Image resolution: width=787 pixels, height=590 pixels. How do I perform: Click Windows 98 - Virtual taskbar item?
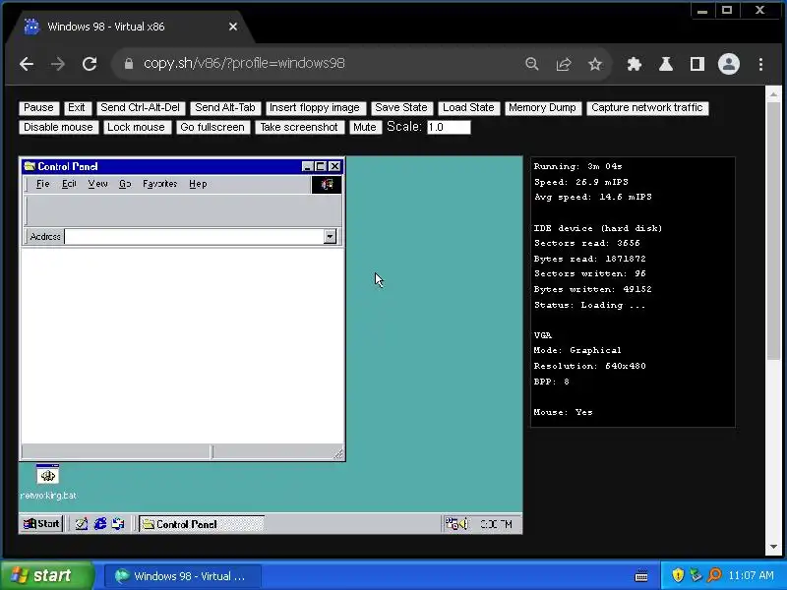click(183, 576)
